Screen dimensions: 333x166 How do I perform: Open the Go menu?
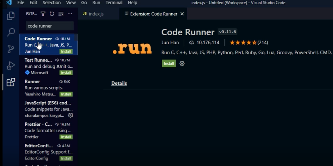84,3
